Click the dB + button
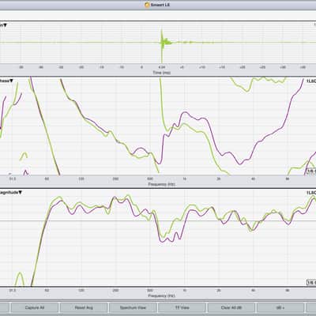The height and width of the screenshot is (316, 316). [280, 307]
